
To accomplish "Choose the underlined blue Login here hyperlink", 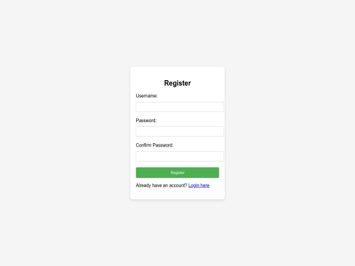I will pyautogui.click(x=199, y=185).
